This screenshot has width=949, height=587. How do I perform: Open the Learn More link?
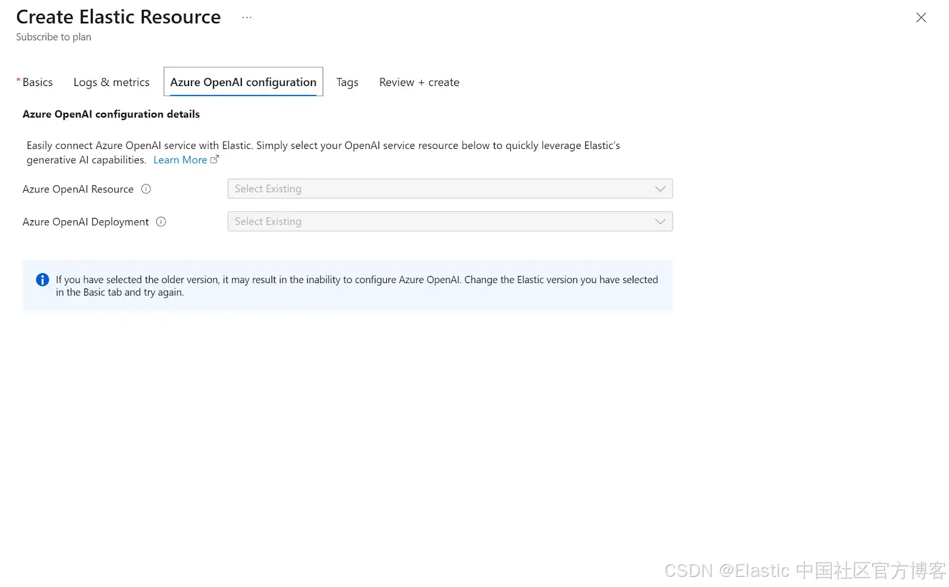click(x=180, y=160)
